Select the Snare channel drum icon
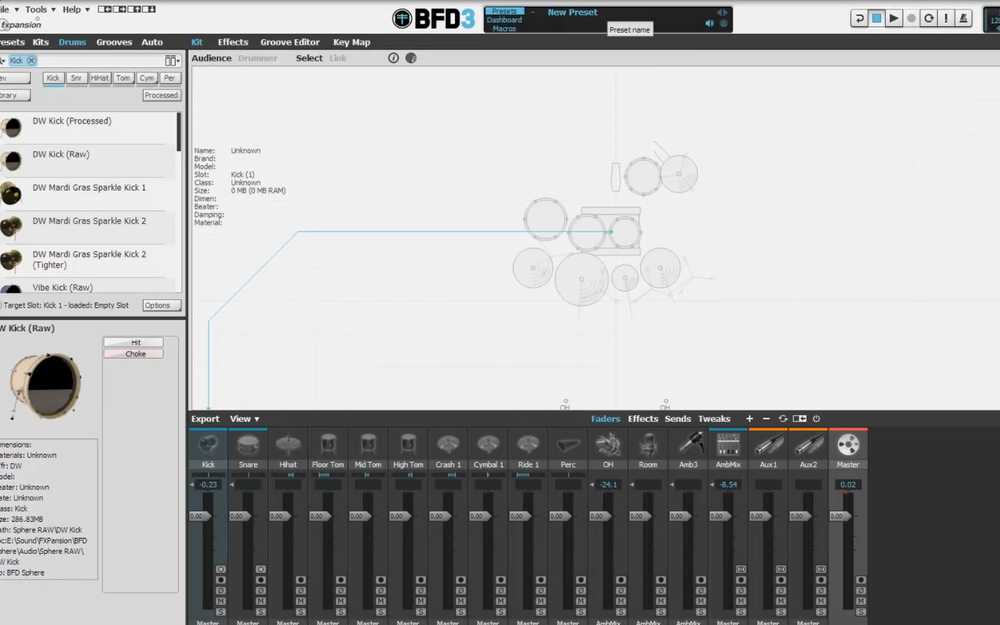1000x625 pixels. pyautogui.click(x=248, y=445)
